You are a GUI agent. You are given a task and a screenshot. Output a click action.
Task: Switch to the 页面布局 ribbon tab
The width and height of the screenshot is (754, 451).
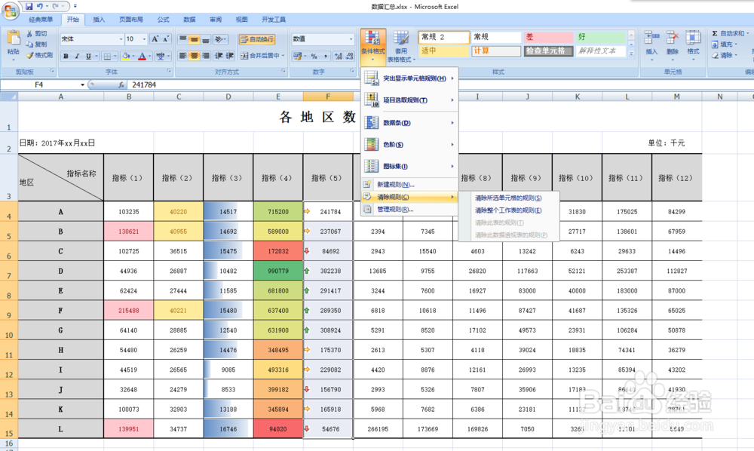coord(130,20)
